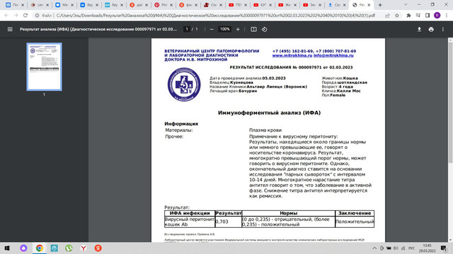Open the volume control in the tray
Viewport: 453px width, 254px height.
tap(396, 248)
